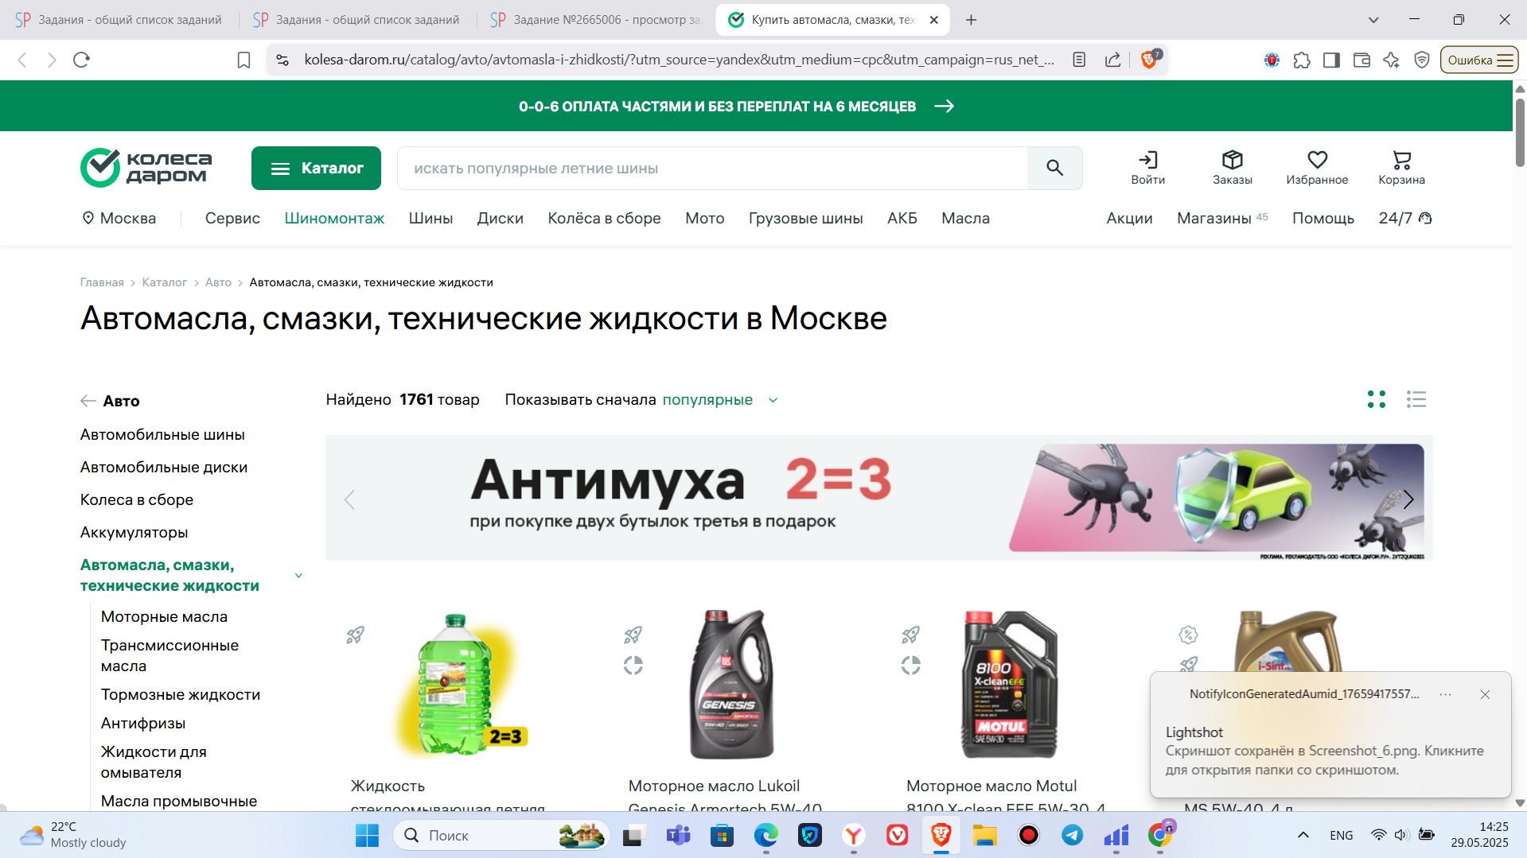Viewport: 1527px width, 858px height.
Task: Reload the page
Action: pos(81,60)
